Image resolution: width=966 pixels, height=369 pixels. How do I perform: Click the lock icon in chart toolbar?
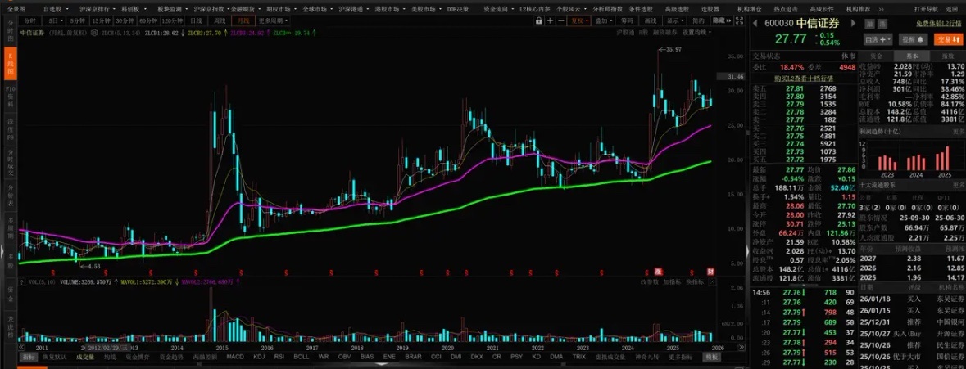click(x=539, y=20)
